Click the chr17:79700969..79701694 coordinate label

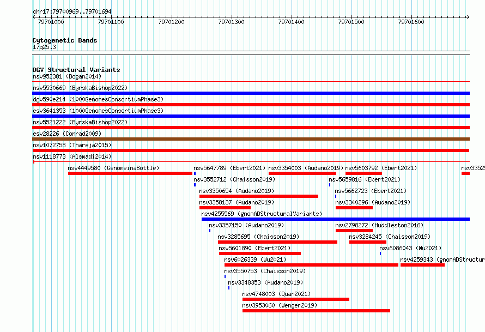tap(72, 11)
